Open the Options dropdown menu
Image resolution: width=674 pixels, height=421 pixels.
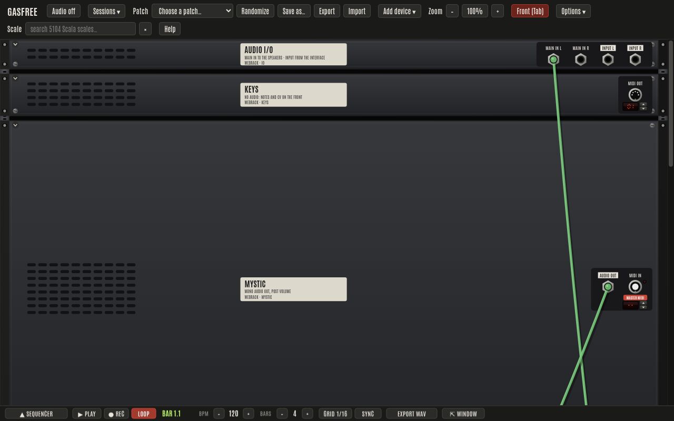coord(573,11)
